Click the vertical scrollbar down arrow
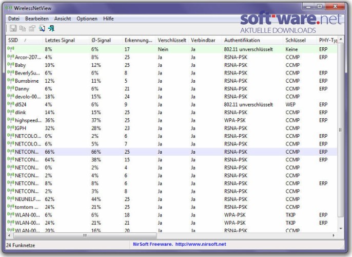This screenshot has height=257, width=352. pyautogui.click(x=341, y=229)
